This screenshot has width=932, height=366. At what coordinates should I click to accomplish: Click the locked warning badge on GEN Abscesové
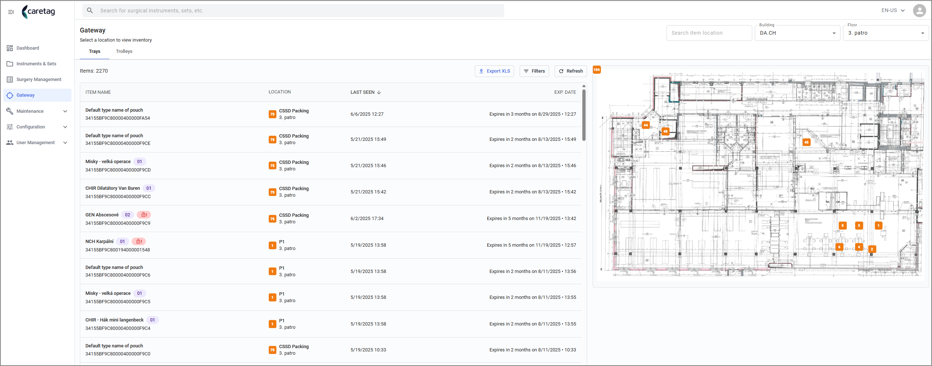tap(144, 215)
